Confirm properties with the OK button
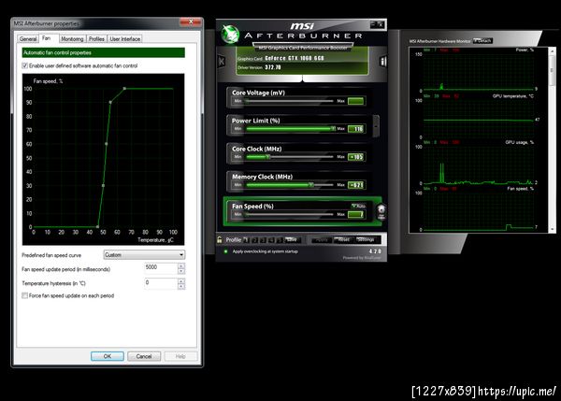The width and height of the screenshot is (561, 401). point(108,356)
